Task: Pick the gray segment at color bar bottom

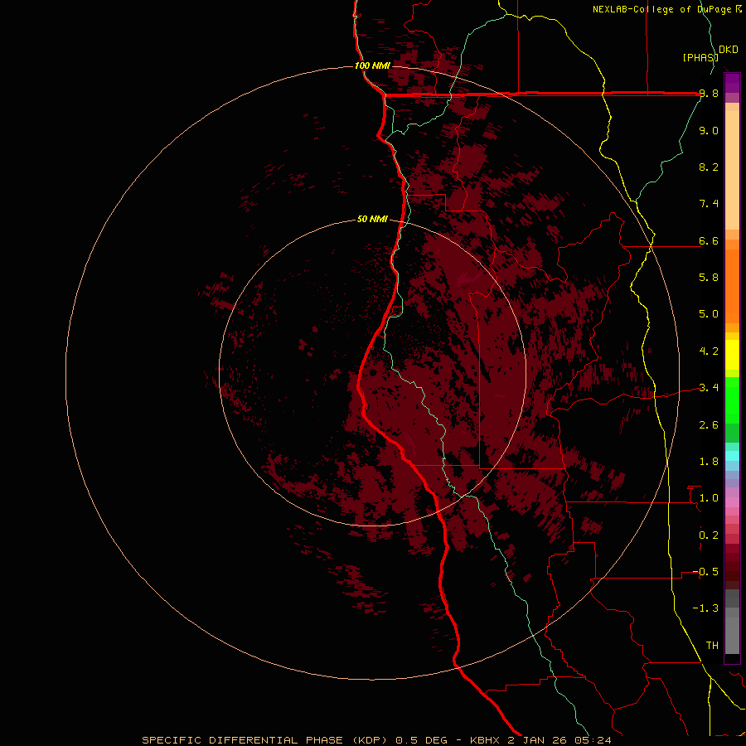Action: [x=732, y=635]
